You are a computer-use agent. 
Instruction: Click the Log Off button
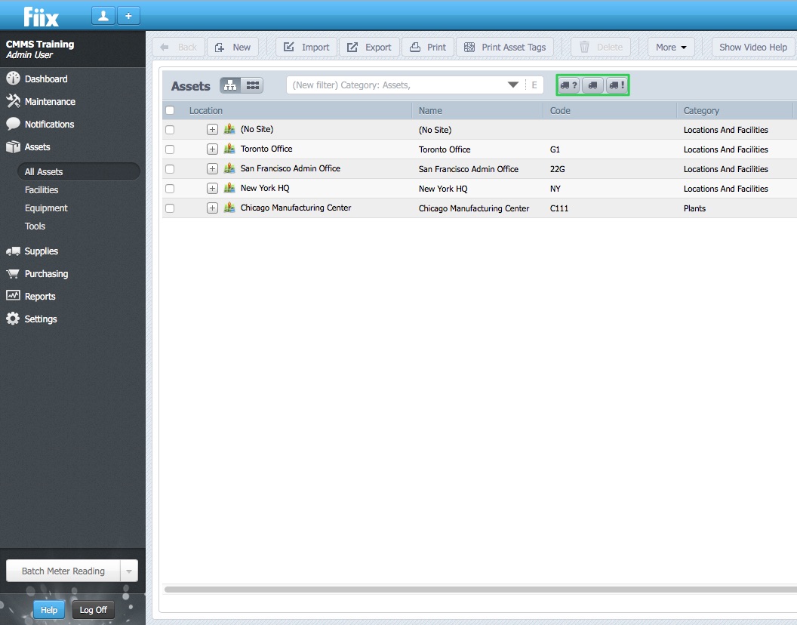(x=94, y=610)
